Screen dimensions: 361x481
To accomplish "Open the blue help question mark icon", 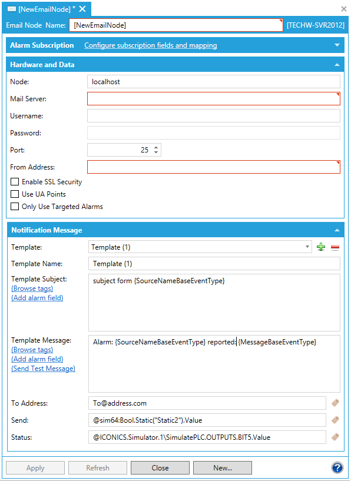I will [337, 468].
